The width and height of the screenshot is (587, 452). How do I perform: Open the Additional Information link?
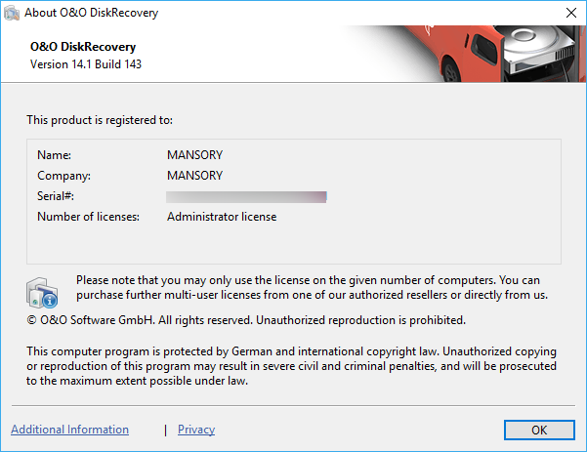[69, 430]
